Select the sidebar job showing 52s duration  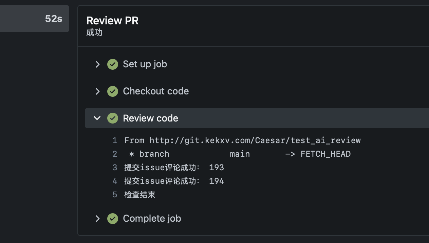coord(34,19)
